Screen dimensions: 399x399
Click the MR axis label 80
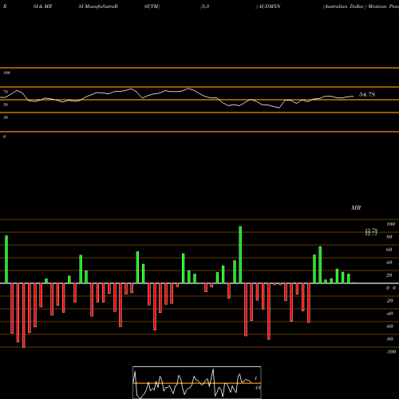[x=389, y=237]
